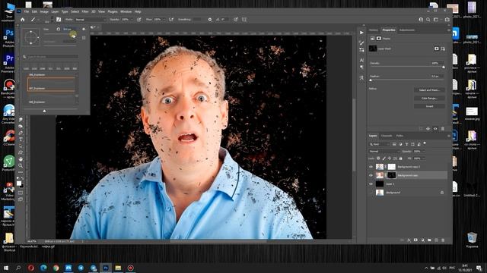487x273 pixels.
Task: Click the Delete Mask trash icon
Action: (x=443, y=129)
